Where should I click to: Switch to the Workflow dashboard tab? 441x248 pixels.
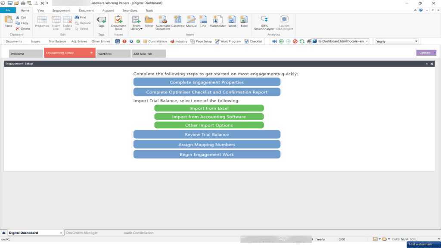point(113,54)
